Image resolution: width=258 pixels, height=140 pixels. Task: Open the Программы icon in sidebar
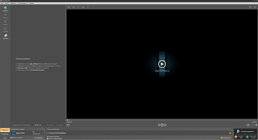(5, 37)
